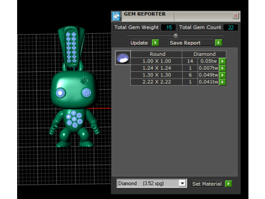
Task: Click the GEM REPORTER title text
Action: point(145,14)
